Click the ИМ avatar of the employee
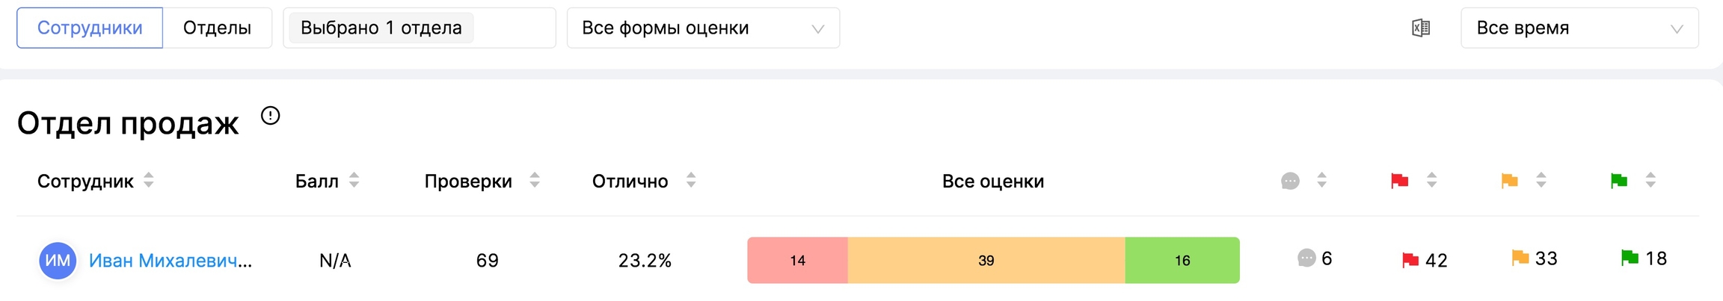The width and height of the screenshot is (1723, 301). tap(58, 261)
